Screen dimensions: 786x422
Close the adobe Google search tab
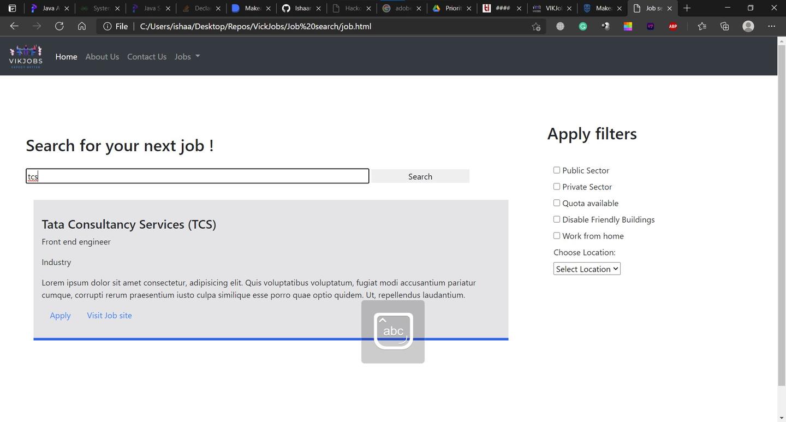(x=419, y=8)
